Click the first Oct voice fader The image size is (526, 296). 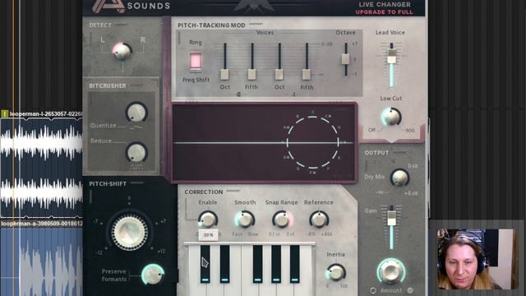pos(224,74)
